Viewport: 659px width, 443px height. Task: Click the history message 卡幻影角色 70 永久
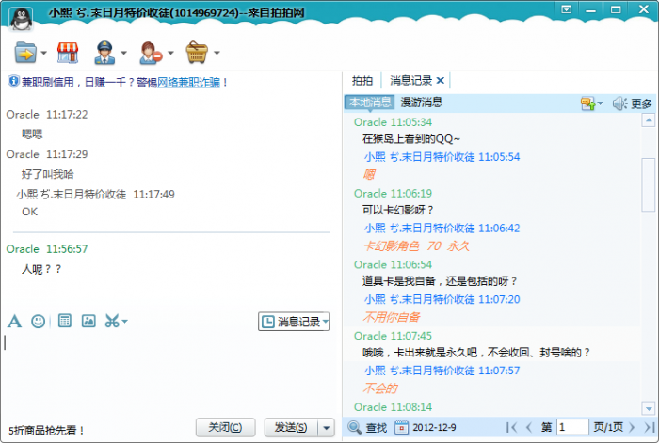416,245
